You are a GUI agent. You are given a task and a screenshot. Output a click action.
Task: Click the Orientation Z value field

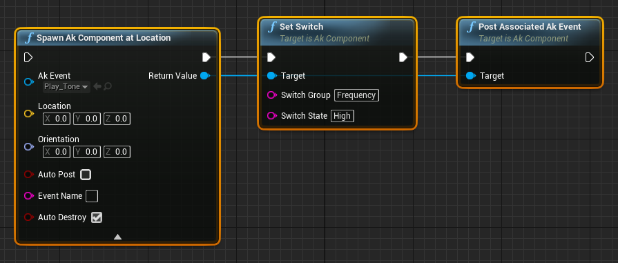[x=117, y=152]
